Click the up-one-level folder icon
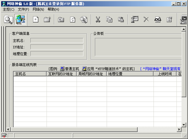This screenshot has height=139, width=188. (x=61, y=20)
